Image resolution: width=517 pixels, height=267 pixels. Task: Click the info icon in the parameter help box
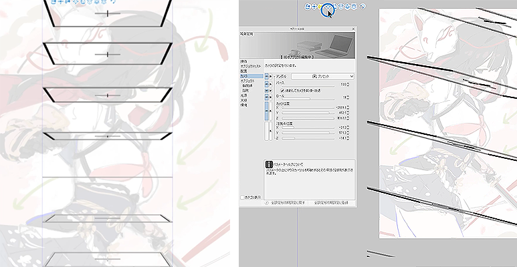point(269,164)
